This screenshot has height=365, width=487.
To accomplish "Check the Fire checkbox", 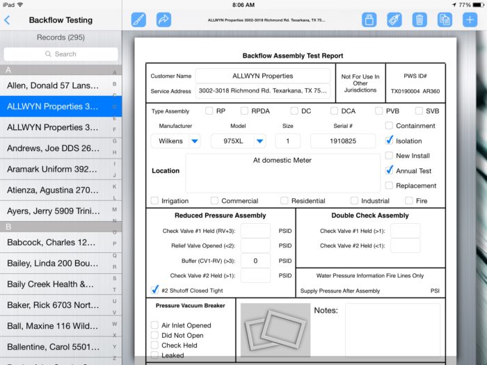I will tap(409, 200).
